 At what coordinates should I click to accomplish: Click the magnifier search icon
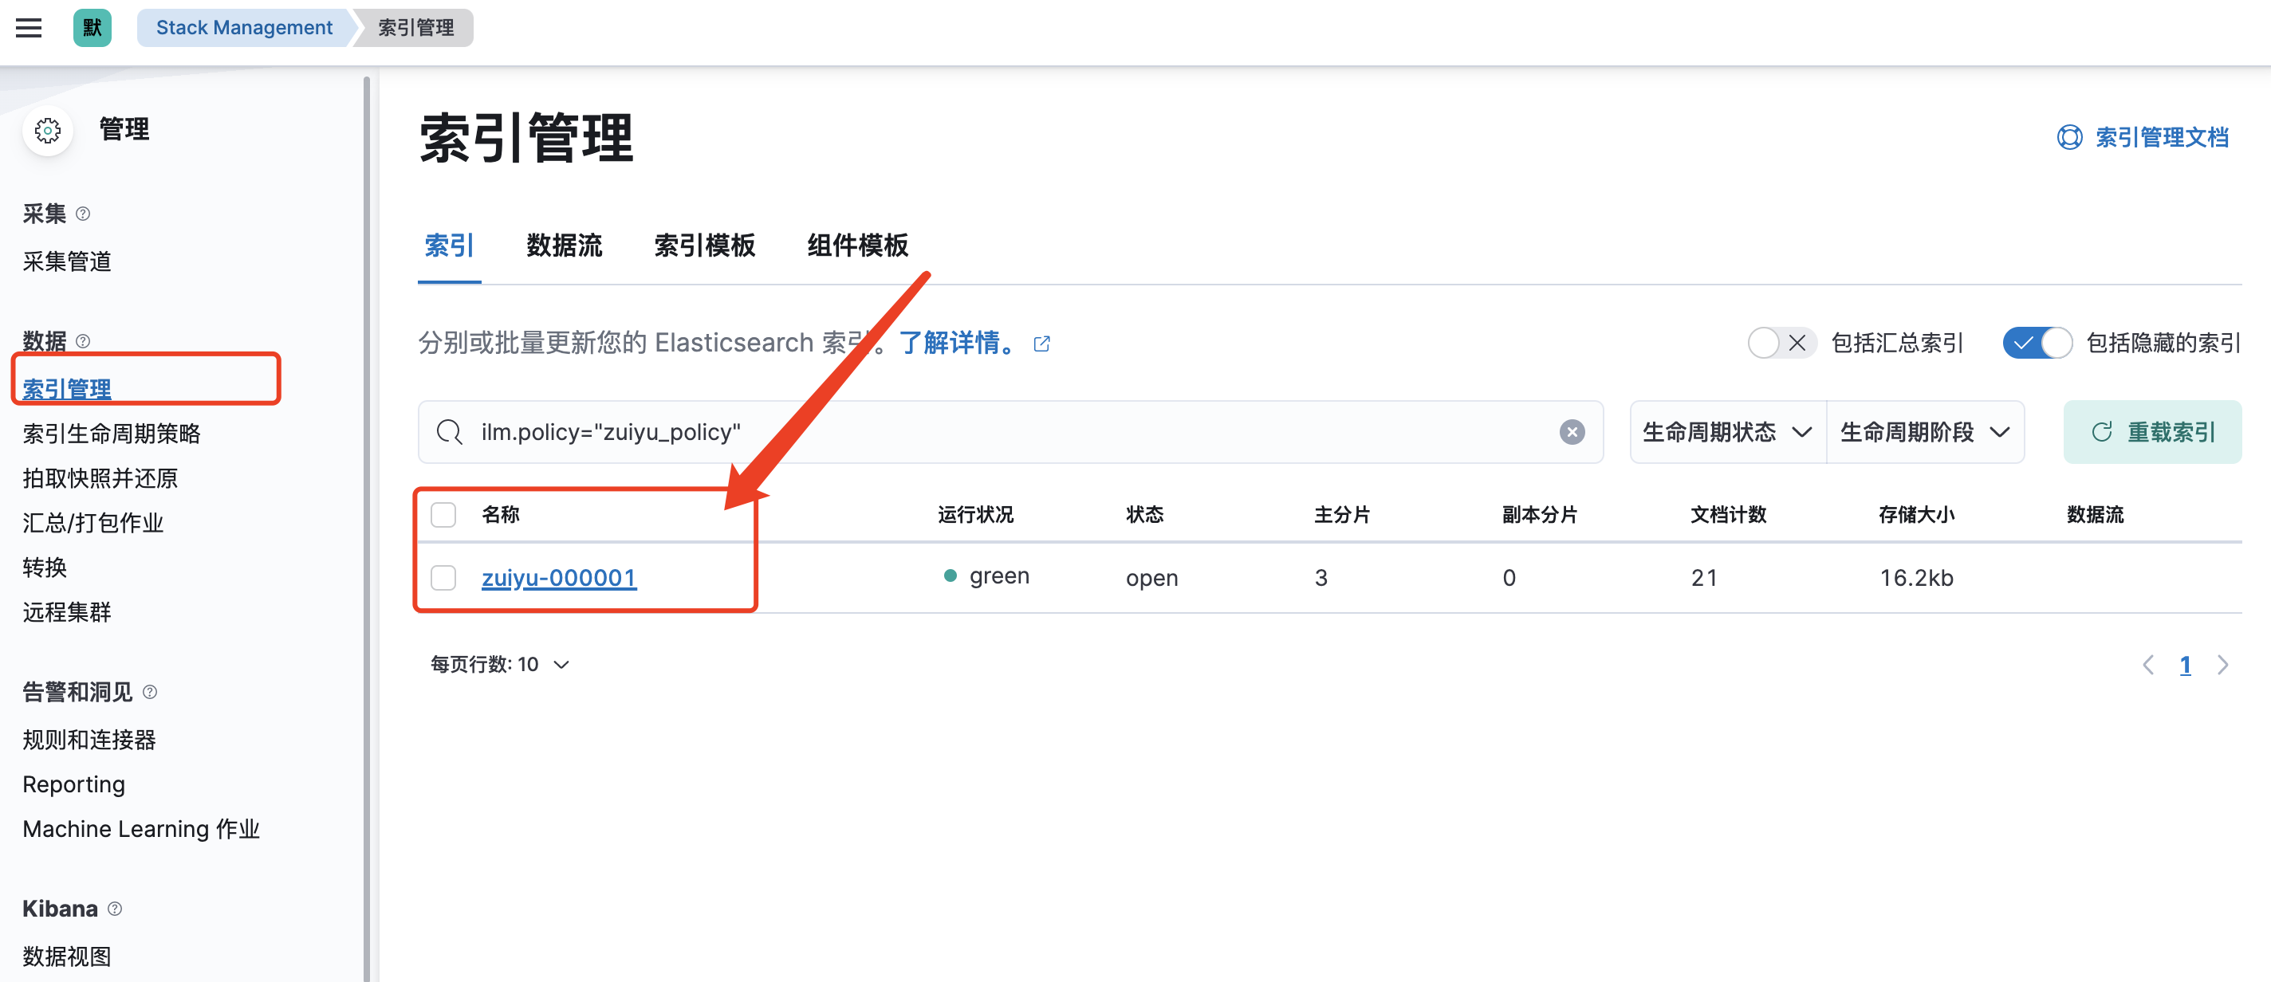(450, 432)
